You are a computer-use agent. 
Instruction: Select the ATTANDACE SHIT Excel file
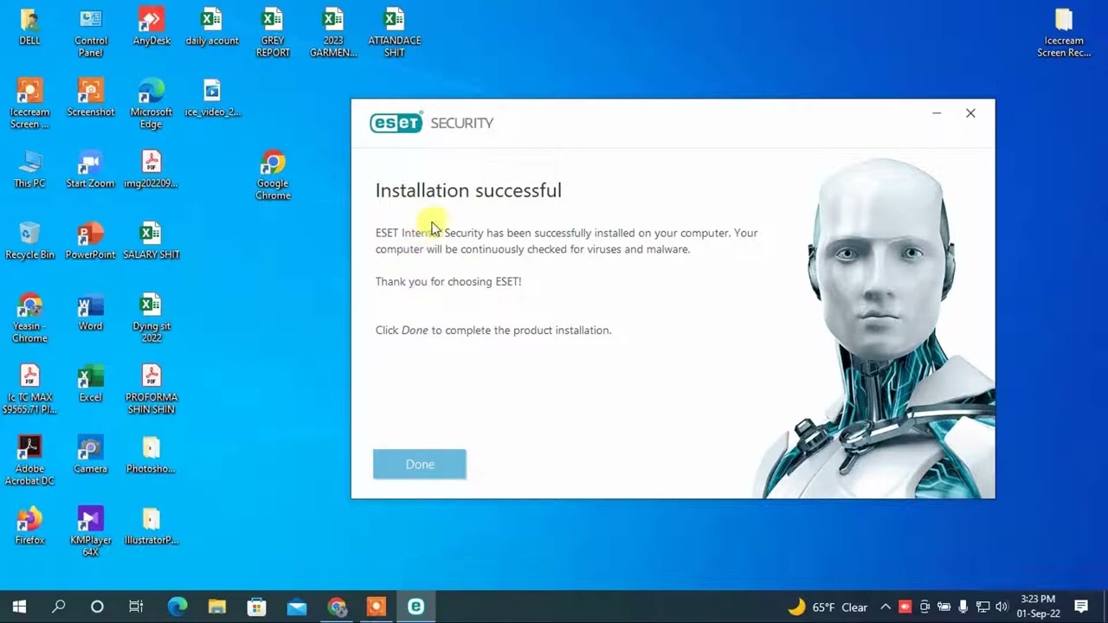click(x=395, y=32)
